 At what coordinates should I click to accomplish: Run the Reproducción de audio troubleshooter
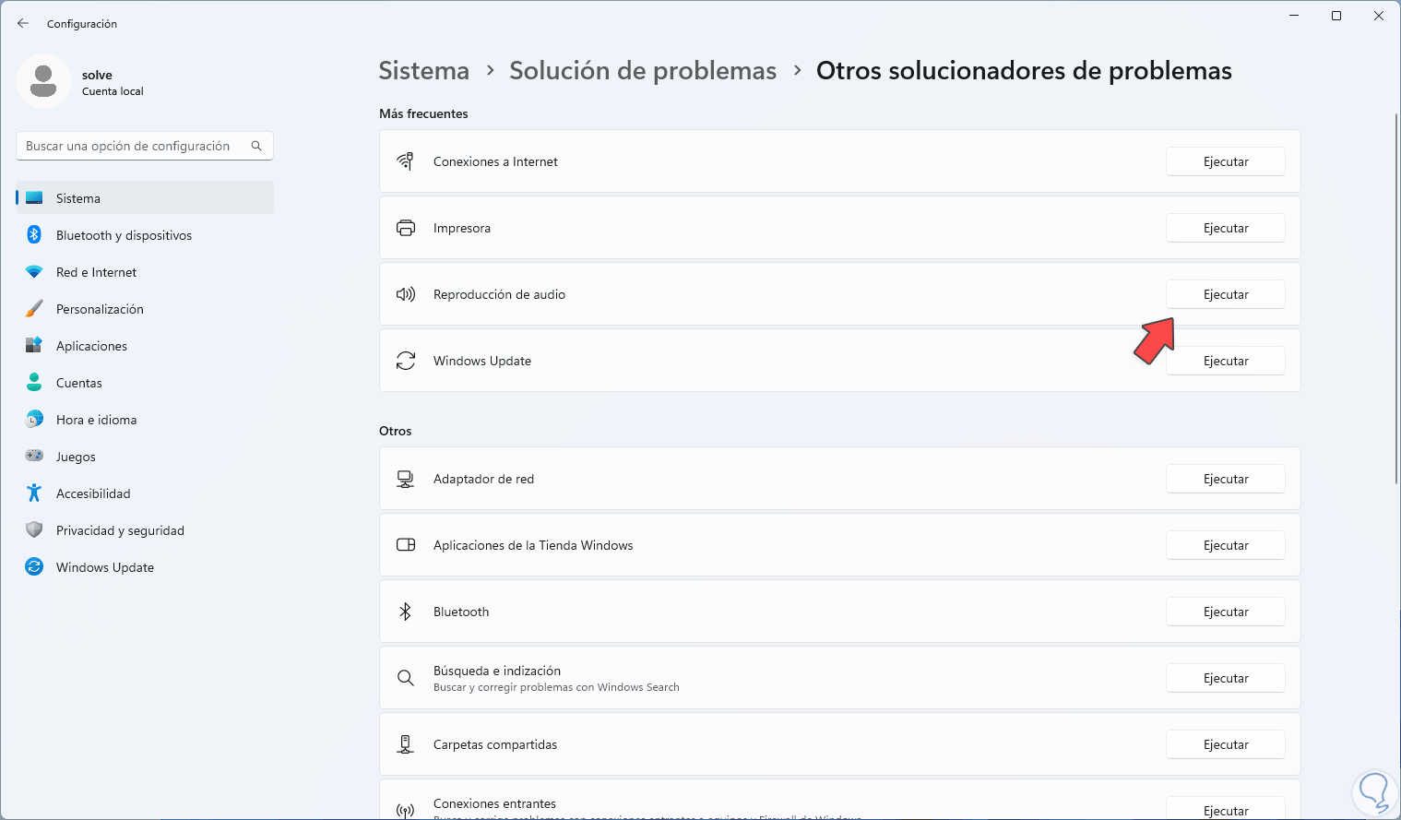click(1225, 294)
